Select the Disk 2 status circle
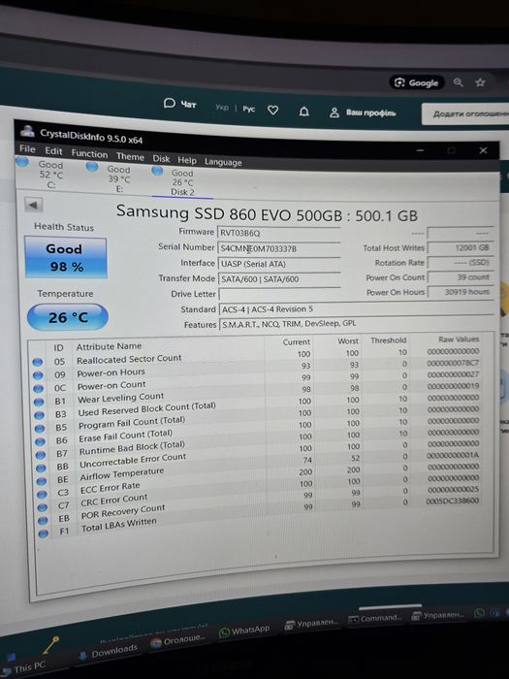This screenshot has height=679, width=509. tap(157, 171)
